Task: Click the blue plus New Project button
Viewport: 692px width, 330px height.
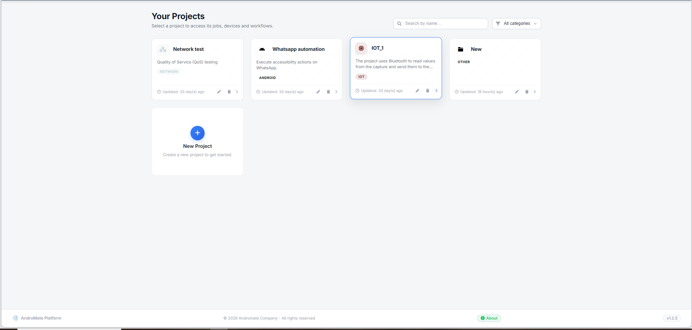Action: point(197,133)
